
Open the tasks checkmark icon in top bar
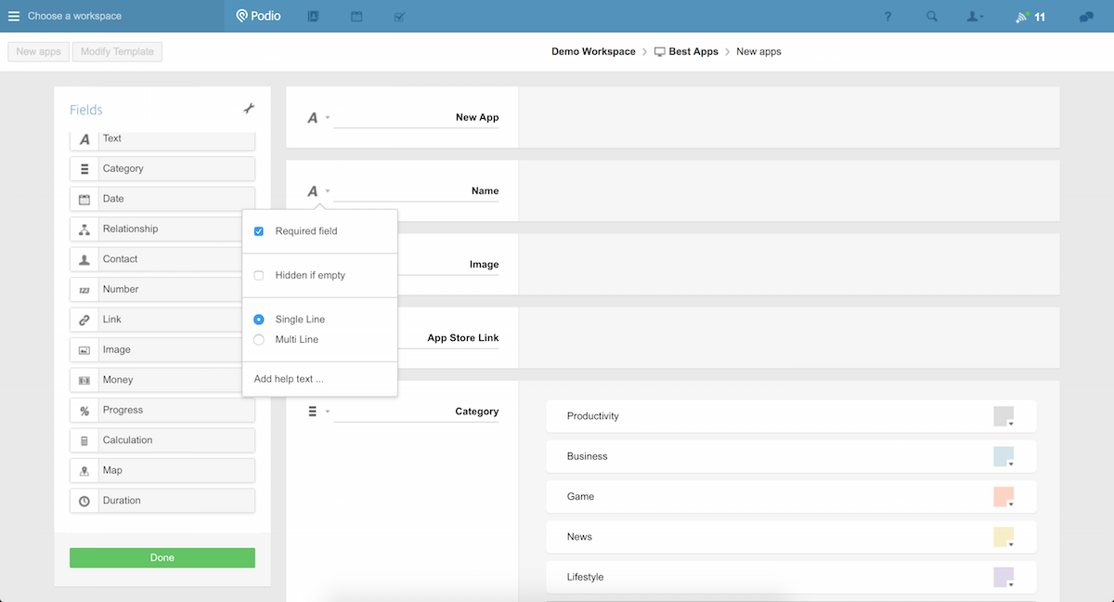[399, 17]
